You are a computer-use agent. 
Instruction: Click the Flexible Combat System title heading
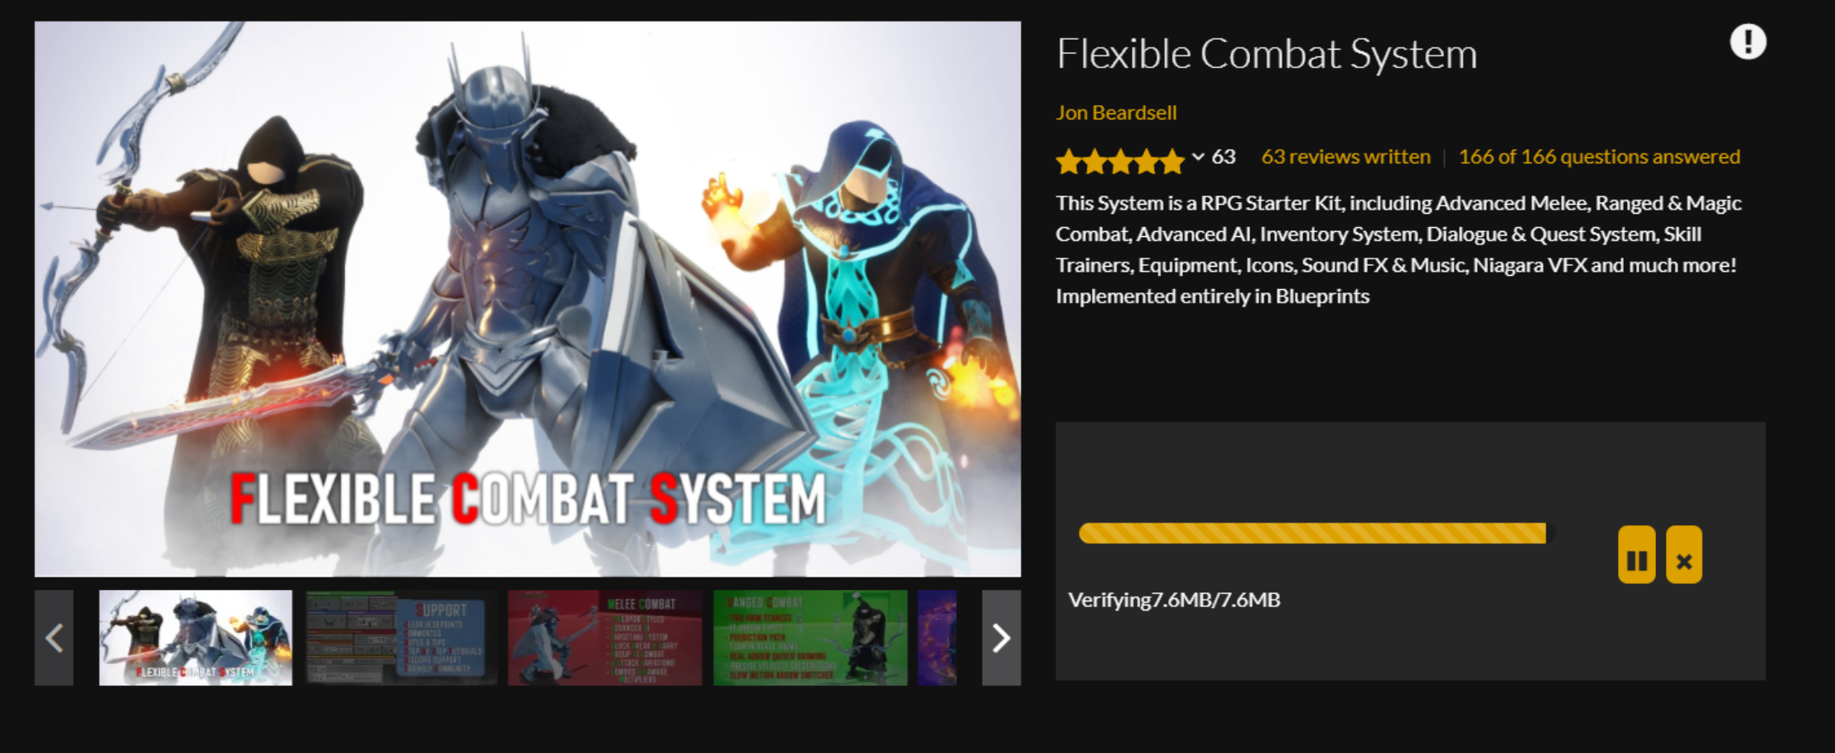1267,54
